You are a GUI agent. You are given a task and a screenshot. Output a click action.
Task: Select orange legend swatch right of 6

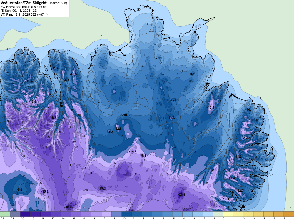289,214
